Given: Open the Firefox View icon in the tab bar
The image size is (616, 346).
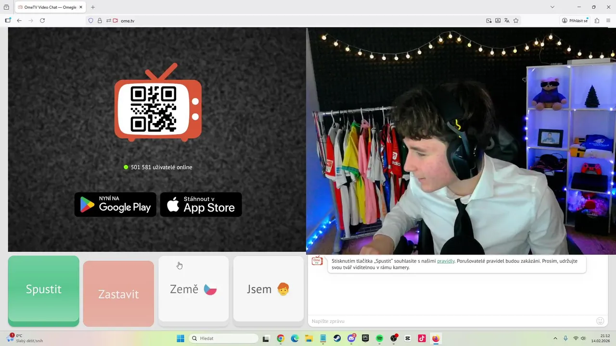Looking at the screenshot, I should [x=6, y=7].
